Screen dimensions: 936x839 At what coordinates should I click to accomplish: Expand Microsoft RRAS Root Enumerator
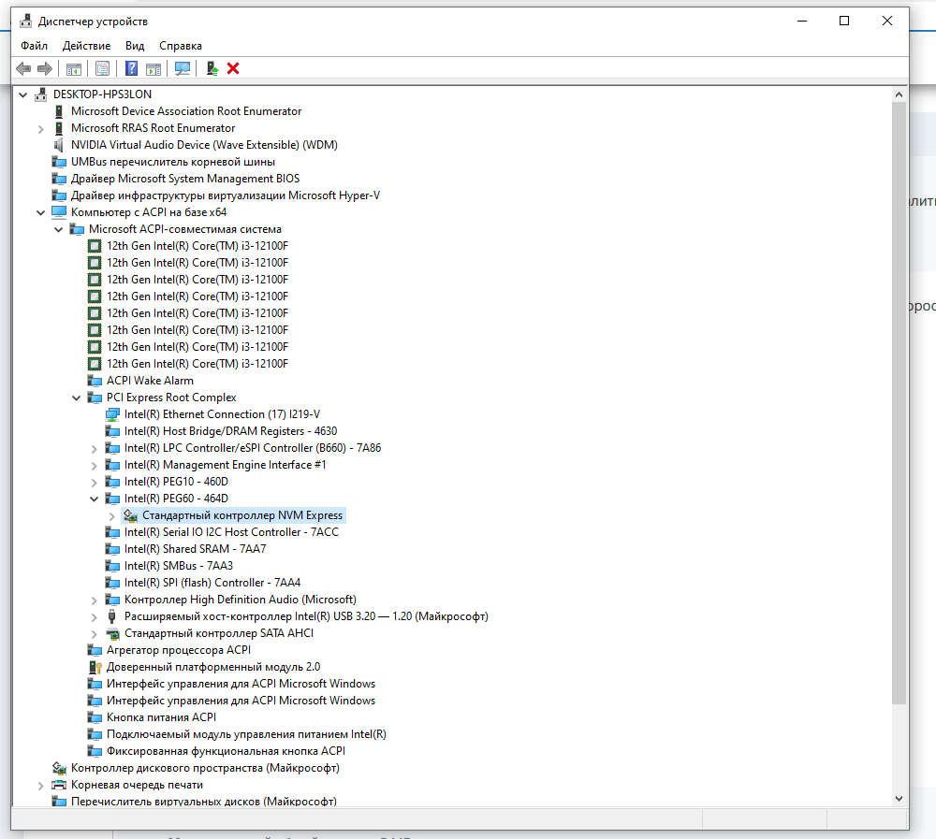[x=40, y=128]
